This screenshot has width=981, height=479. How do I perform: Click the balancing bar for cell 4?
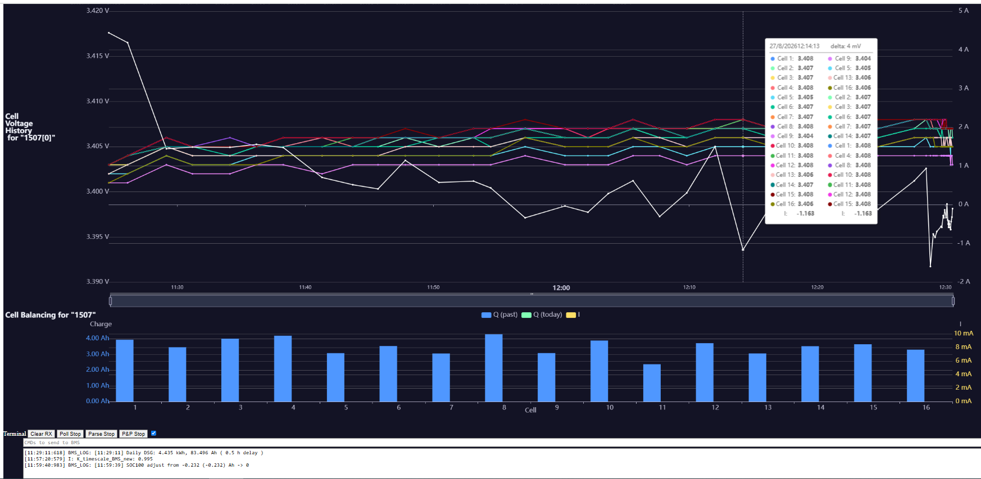283,368
